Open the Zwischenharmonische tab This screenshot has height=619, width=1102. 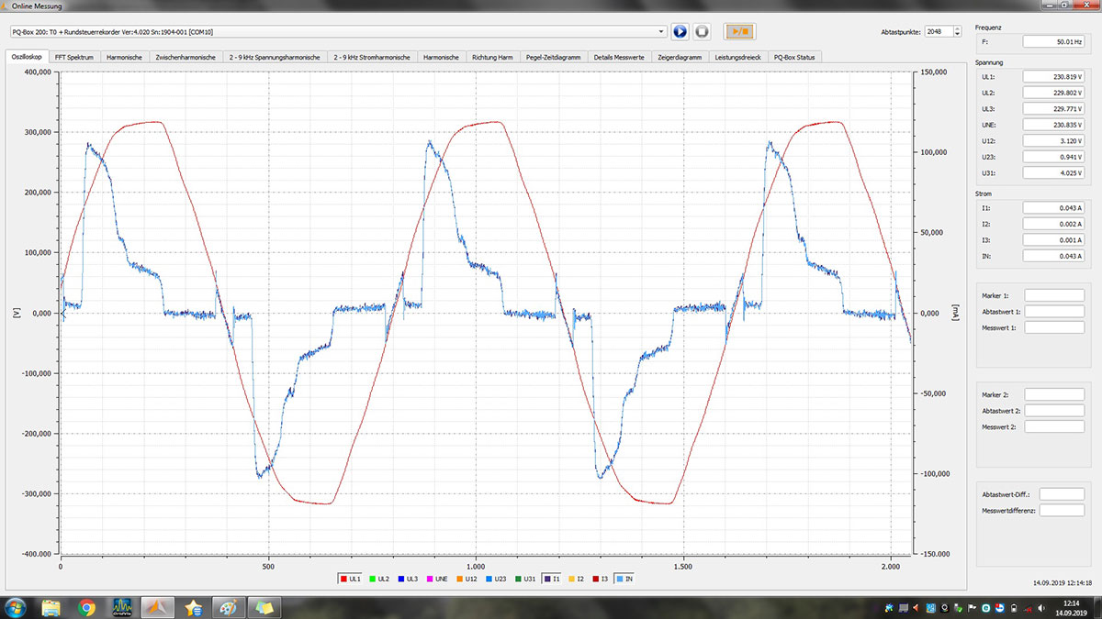[x=186, y=57]
